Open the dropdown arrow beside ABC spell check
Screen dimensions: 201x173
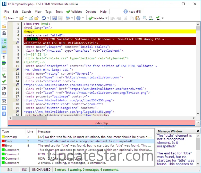click(x=163, y=18)
